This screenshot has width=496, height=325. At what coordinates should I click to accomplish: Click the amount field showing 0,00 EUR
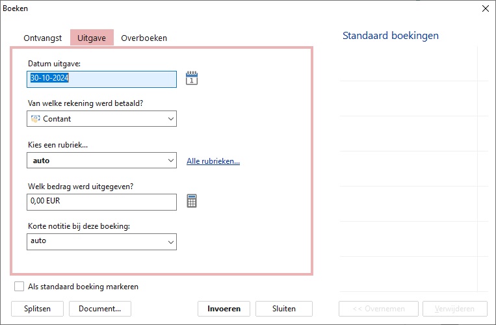pyautogui.click(x=101, y=202)
